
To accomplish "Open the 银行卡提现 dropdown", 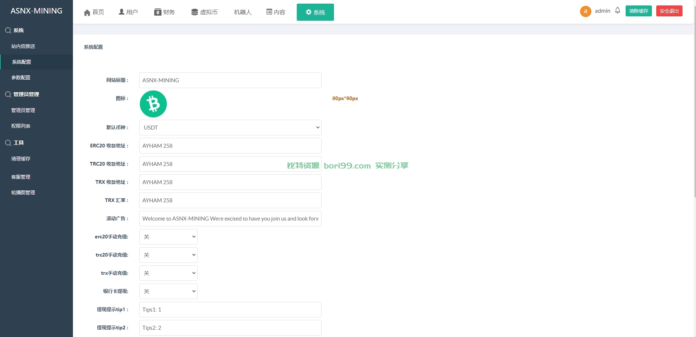I will point(168,292).
